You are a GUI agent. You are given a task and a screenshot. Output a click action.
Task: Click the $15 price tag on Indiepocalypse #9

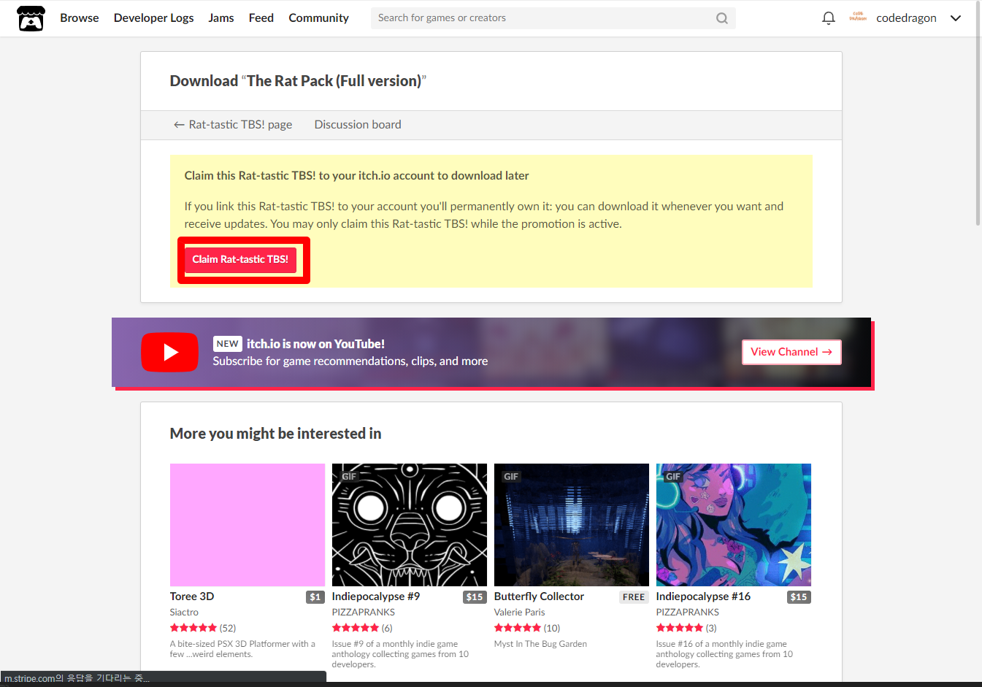[x=475, y=597]
